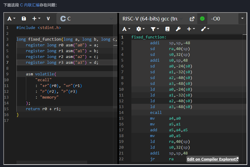
Task: Click the add a5,a4,a5 instruction
Action: tap(169, 130)
